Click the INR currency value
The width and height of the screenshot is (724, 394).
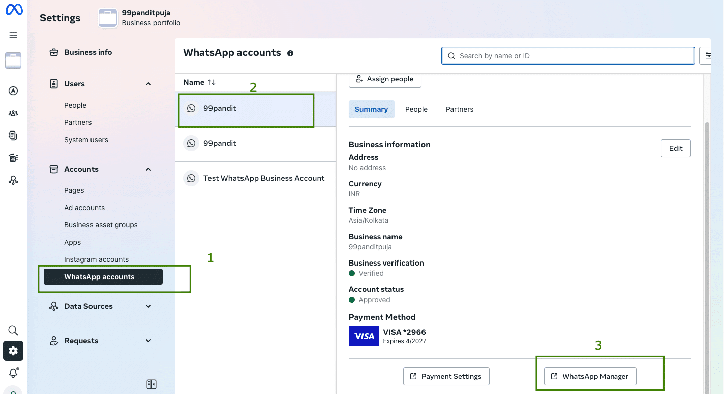tap(354, 194)
